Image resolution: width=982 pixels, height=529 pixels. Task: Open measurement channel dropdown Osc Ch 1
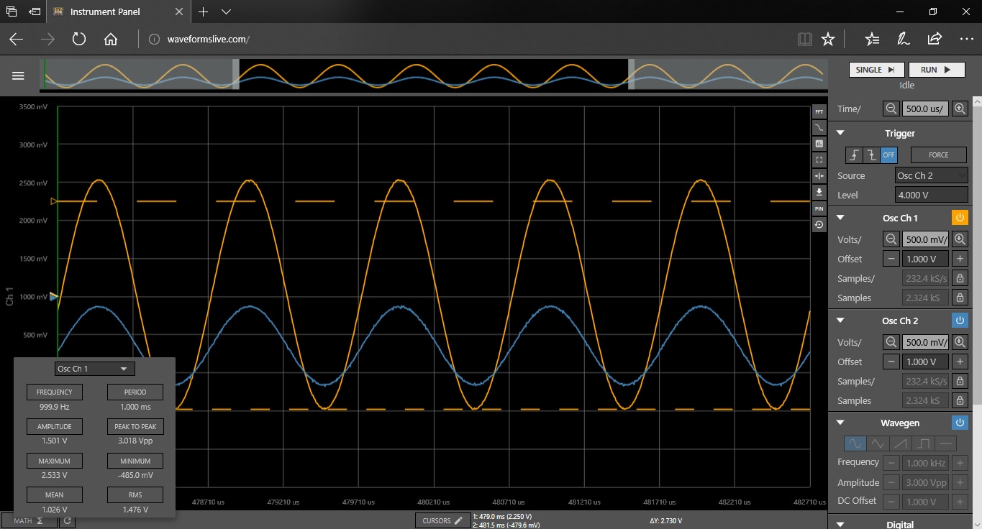(x=94, y=369)
